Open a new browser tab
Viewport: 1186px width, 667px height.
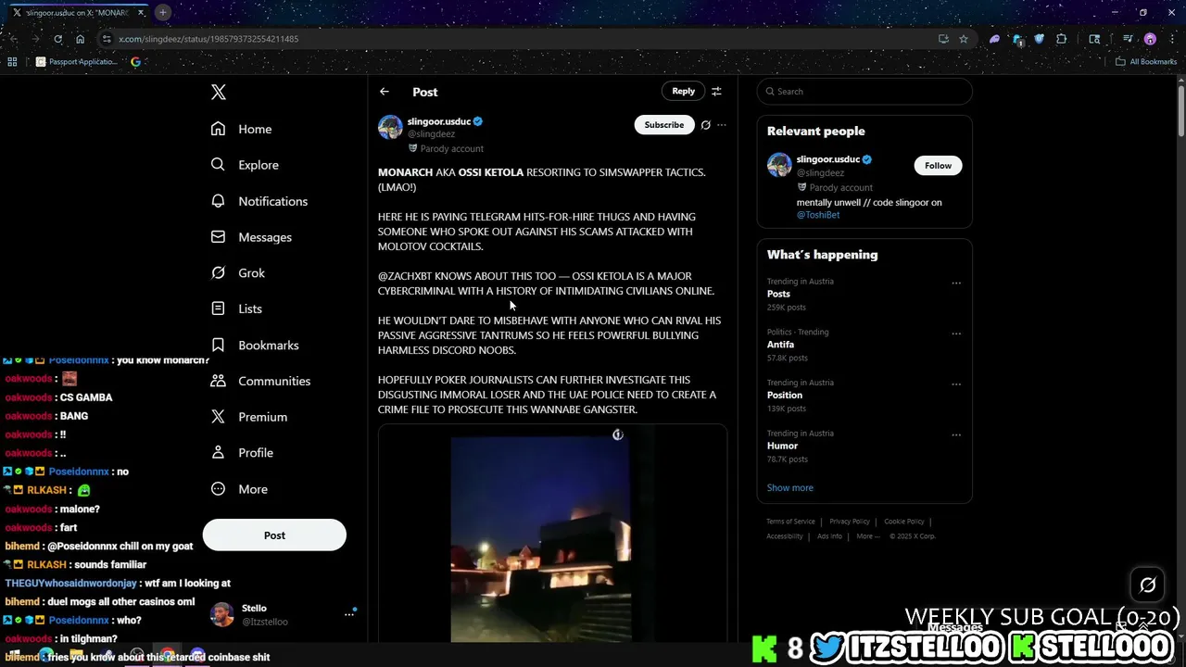point(162,12)
